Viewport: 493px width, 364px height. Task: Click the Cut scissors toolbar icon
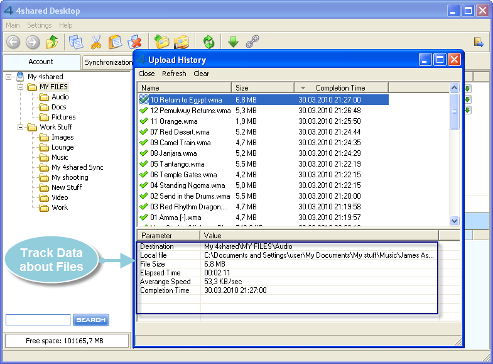96,42
